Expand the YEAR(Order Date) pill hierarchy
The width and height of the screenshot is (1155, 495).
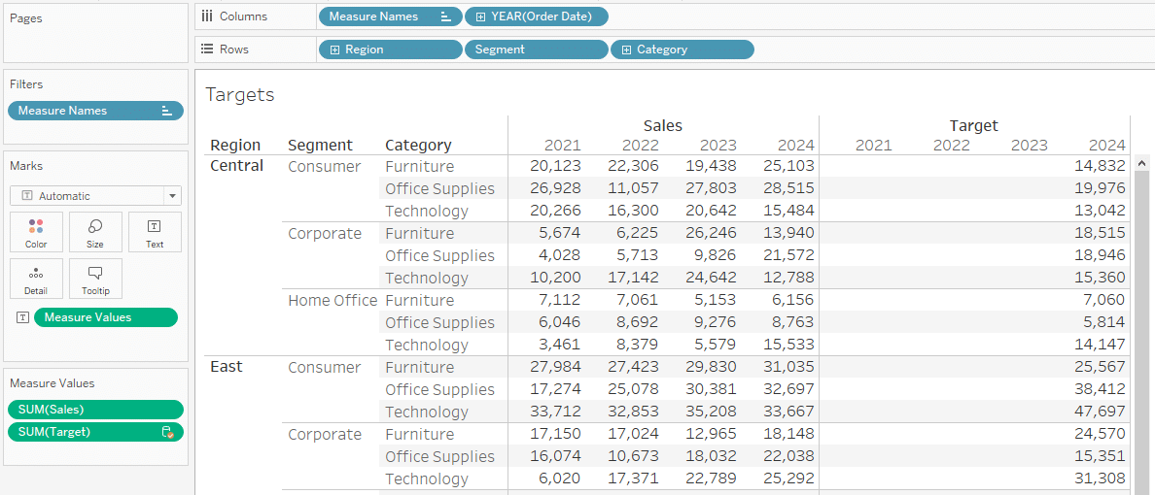(481, 16)
